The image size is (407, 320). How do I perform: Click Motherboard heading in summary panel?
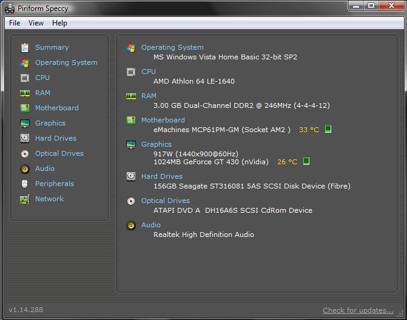click(x=163, y=120)
